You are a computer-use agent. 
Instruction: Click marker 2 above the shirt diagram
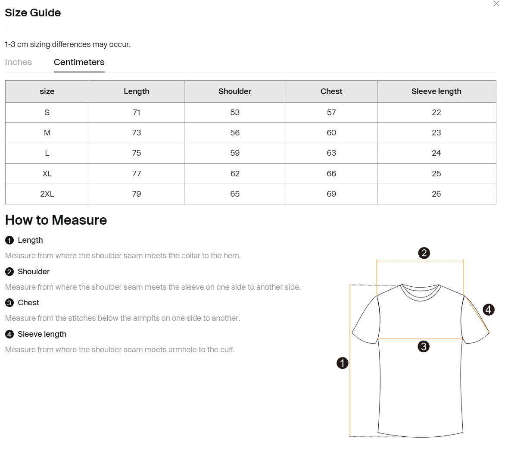pyautogui.click(x=424, y=253)
